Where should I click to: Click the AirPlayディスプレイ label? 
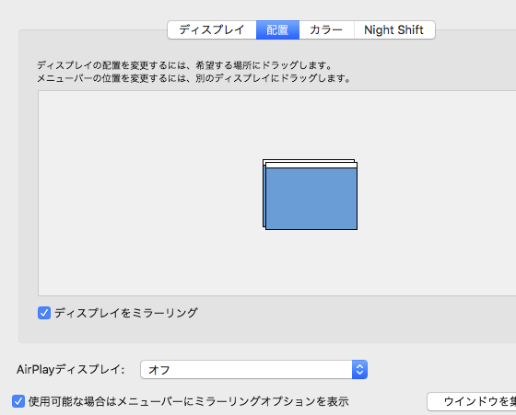pos(70,370)
